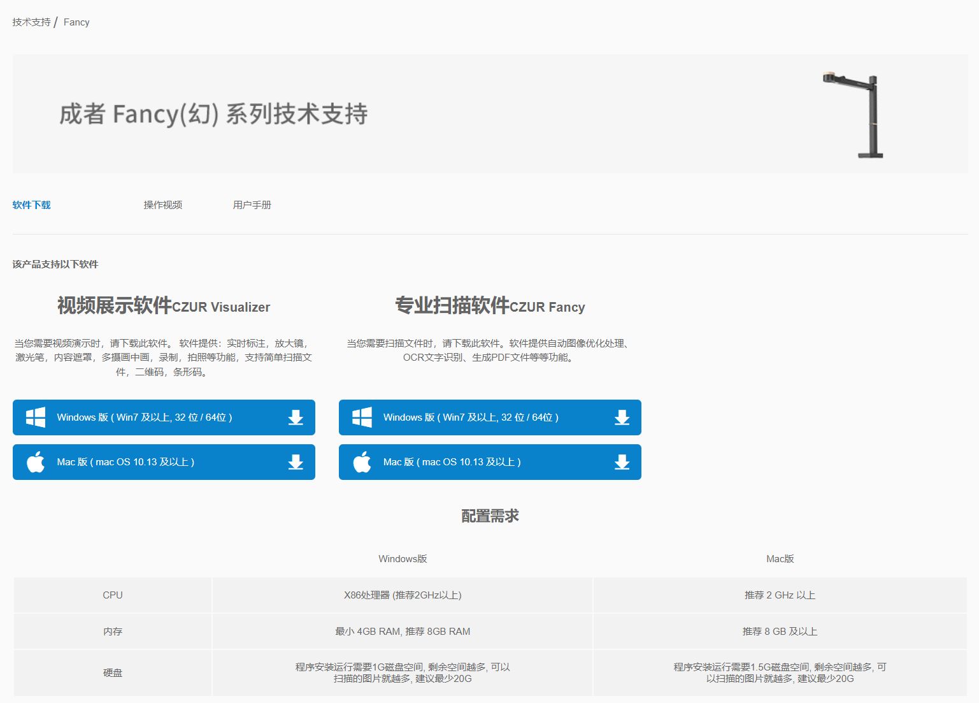The image size is (979, 703).
Task: Click download arrow for CZUR Fancy Windows version
Action: click(x=622, y=417)
